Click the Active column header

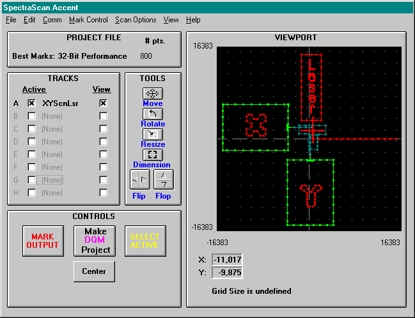pyautogui.click(x=34, y=89)
